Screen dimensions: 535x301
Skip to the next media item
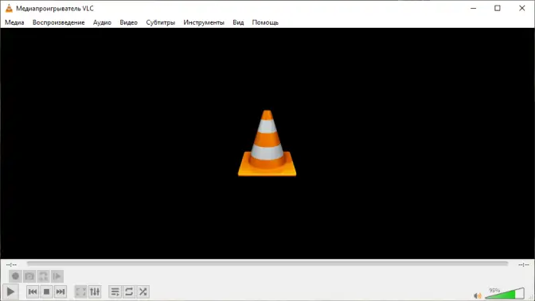(x=61, y=291)
